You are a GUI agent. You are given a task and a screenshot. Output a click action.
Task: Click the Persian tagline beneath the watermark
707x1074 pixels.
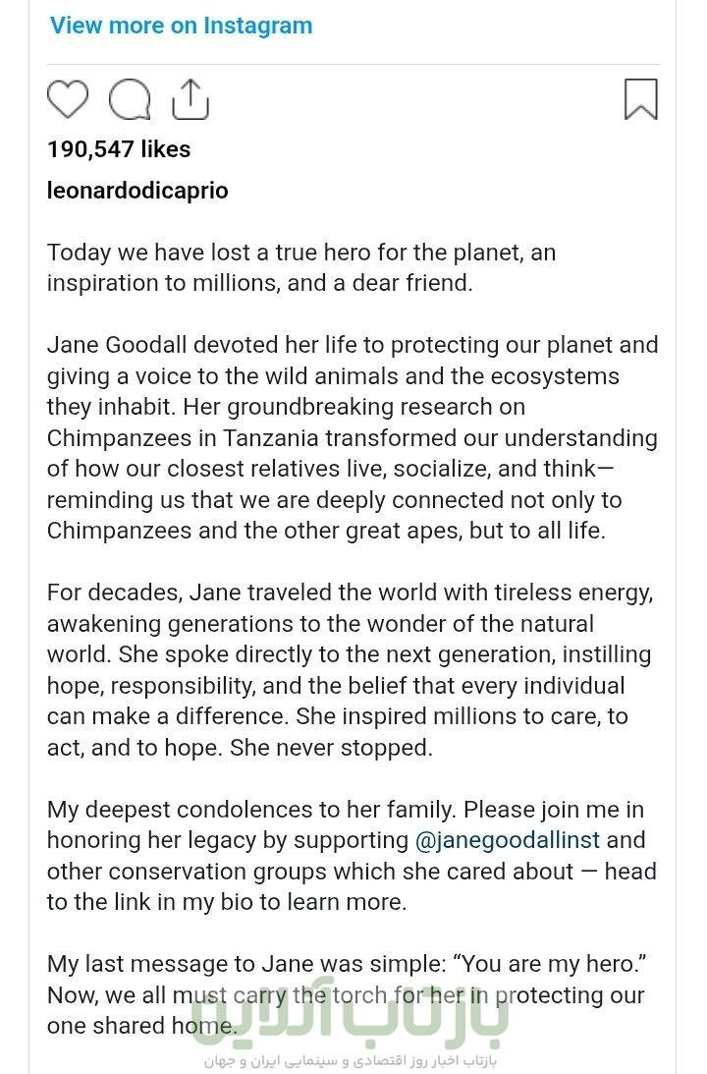(352, 1061)
